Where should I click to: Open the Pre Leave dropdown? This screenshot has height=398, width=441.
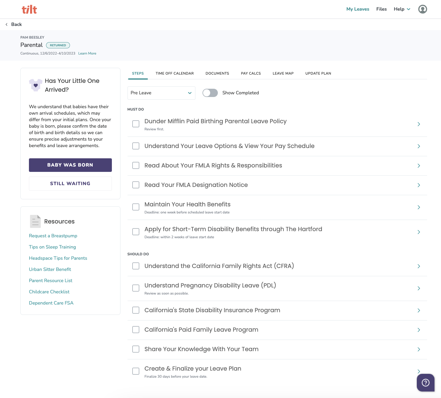161,93
